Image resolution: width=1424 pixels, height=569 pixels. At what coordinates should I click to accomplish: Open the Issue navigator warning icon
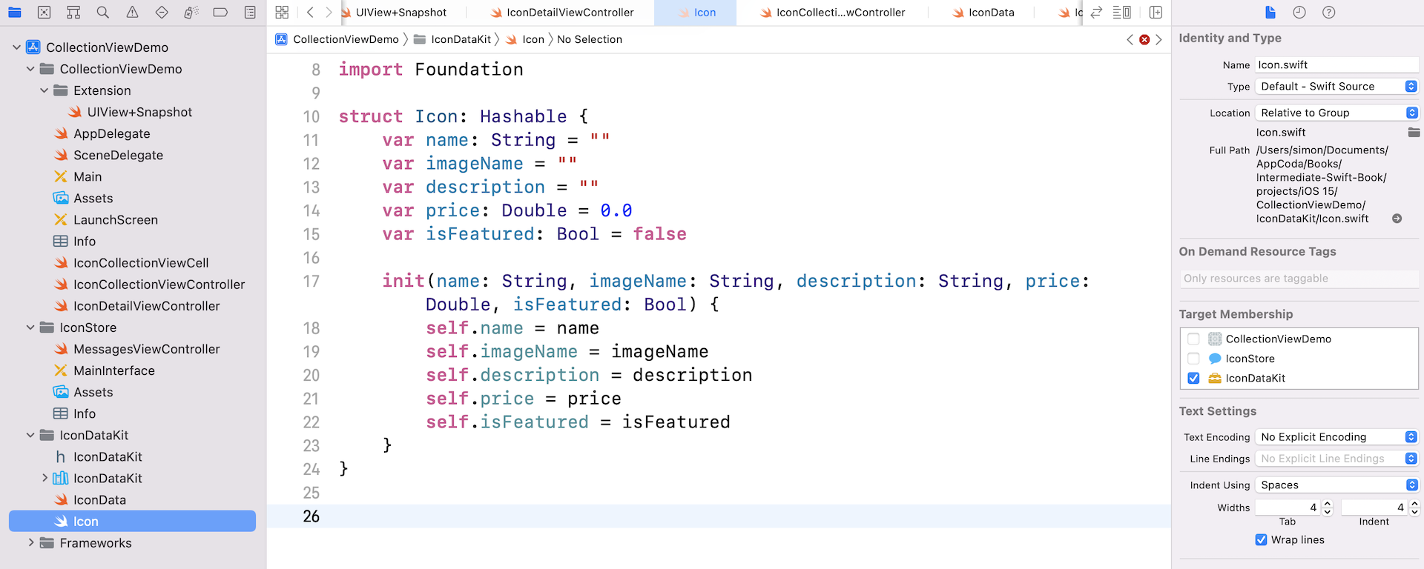pyautogui.click(x=132, y=13)
